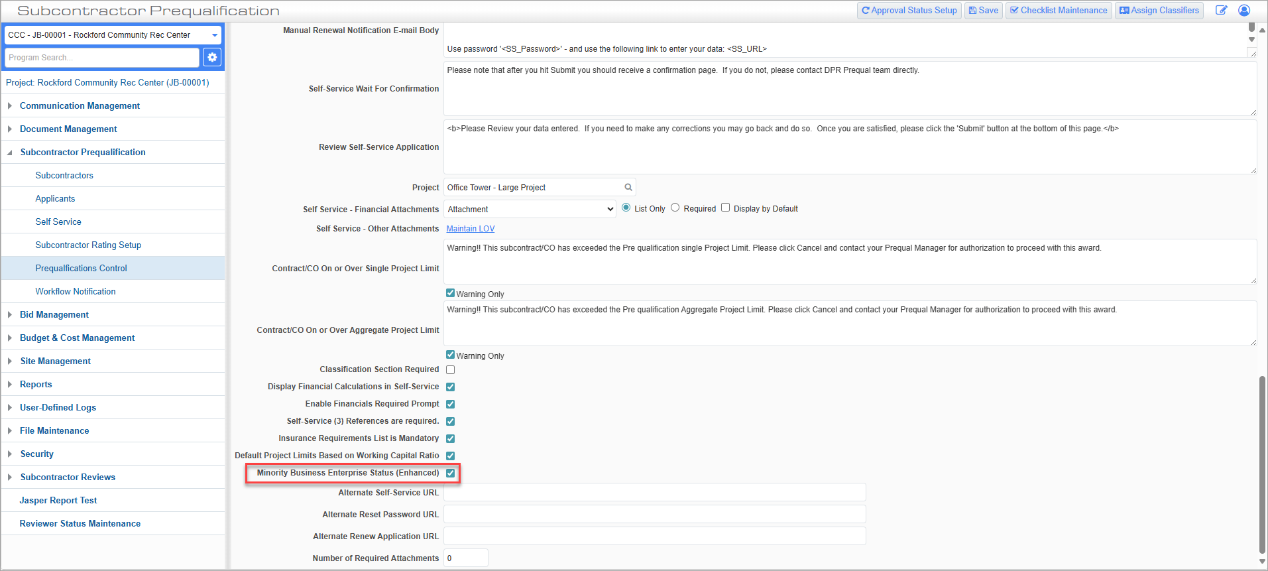Expand File Maintenance

[10, 431]
